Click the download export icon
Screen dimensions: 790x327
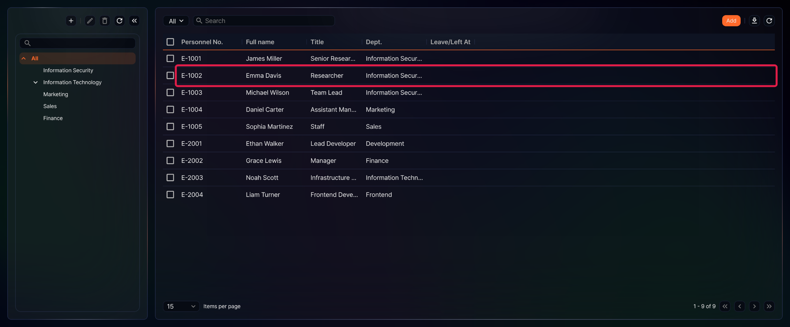[754, 21]
